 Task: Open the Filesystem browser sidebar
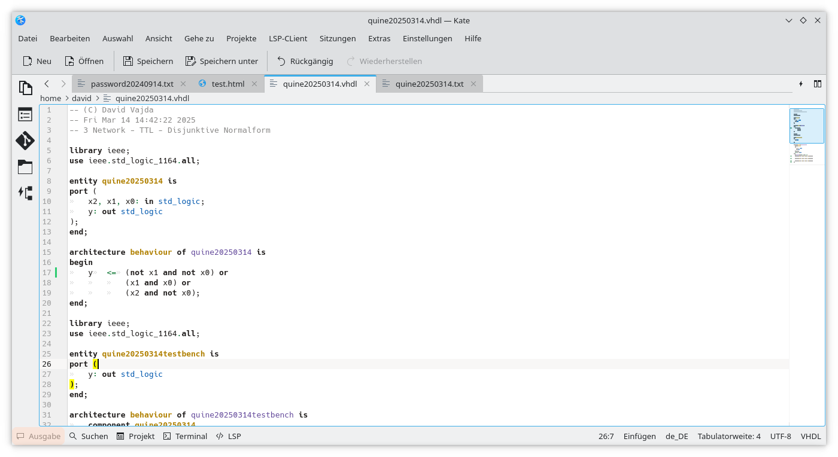[x=25, y=167]
